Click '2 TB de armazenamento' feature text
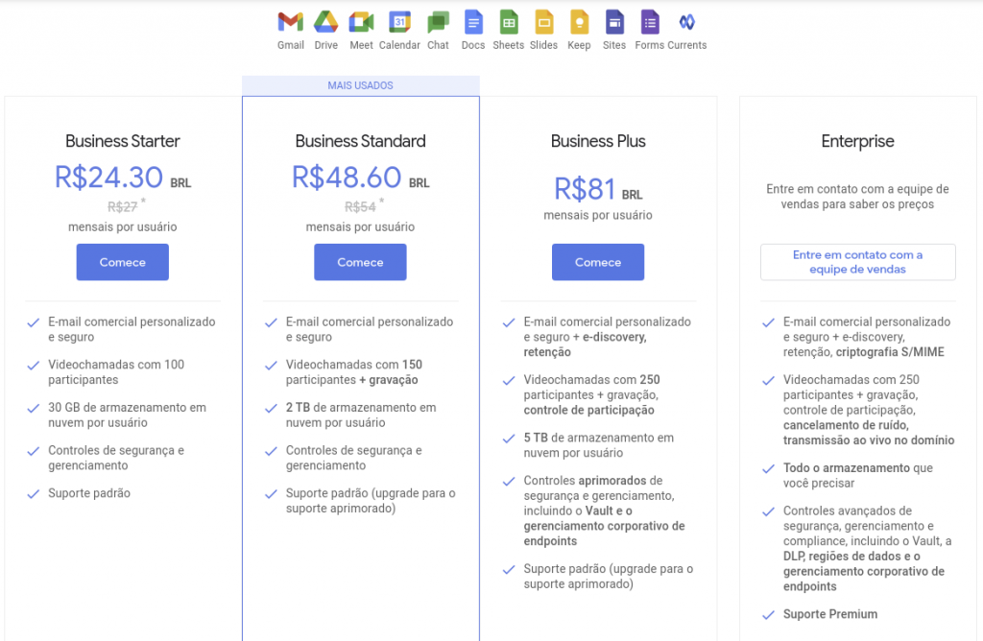This screenshot has width=983, height=641. [x=361, y=415]
